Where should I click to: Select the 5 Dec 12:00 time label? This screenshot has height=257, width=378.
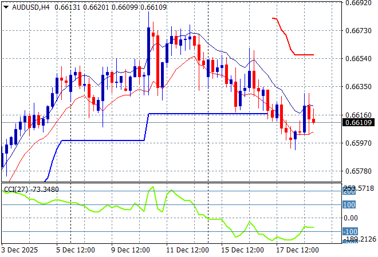pyautogui.click(x=76, y=250)
